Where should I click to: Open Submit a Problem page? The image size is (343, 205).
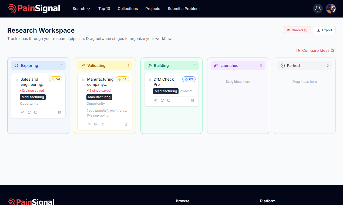click(x=184, y=9)
